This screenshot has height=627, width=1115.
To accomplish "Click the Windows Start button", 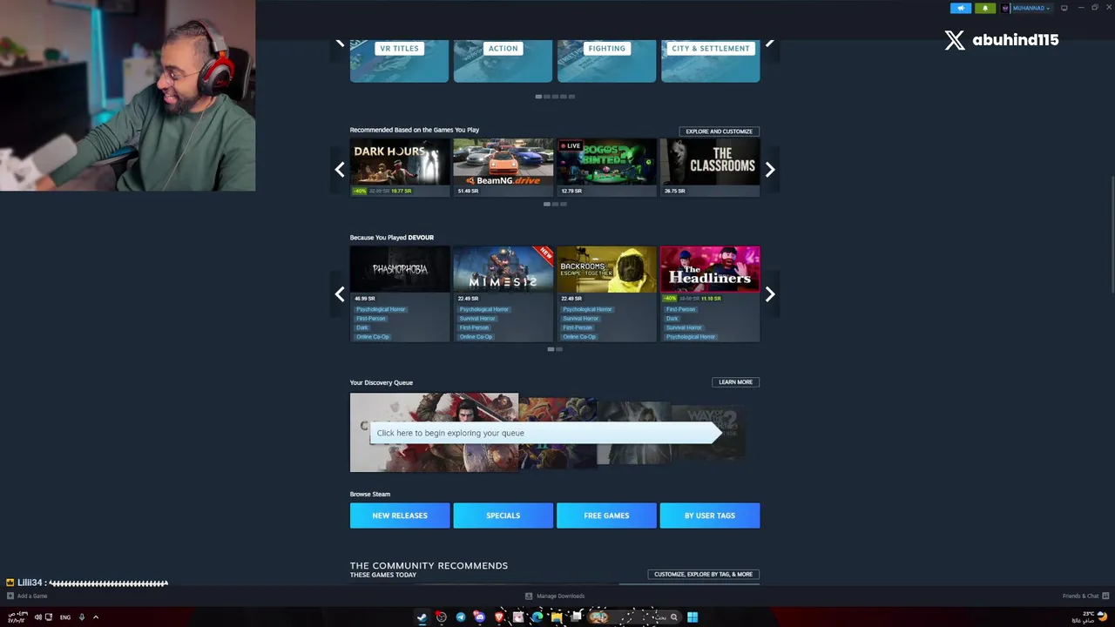I will coord(692,617).
